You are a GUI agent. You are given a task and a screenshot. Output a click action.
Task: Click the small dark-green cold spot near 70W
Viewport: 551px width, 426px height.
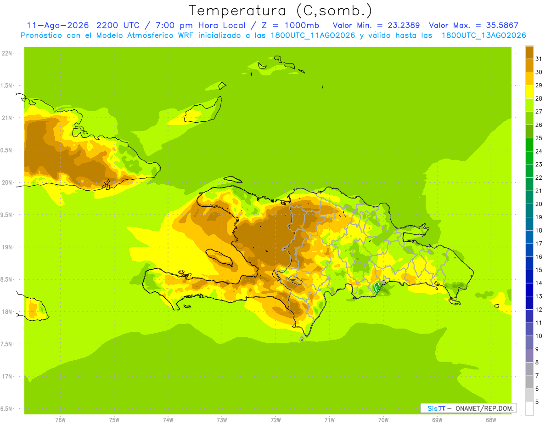click(x=377, y=288)
